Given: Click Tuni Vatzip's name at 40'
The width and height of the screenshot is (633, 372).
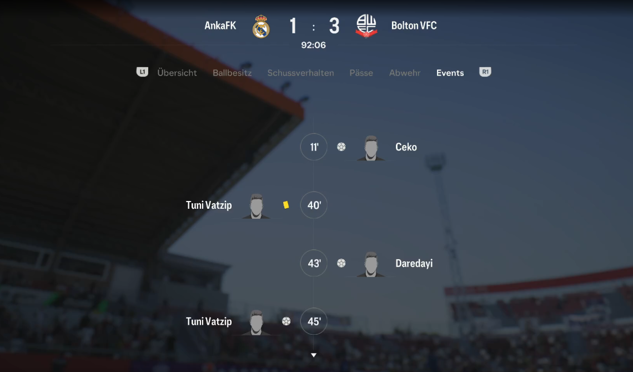Looking at the screenshot, I should coord(209,205).
